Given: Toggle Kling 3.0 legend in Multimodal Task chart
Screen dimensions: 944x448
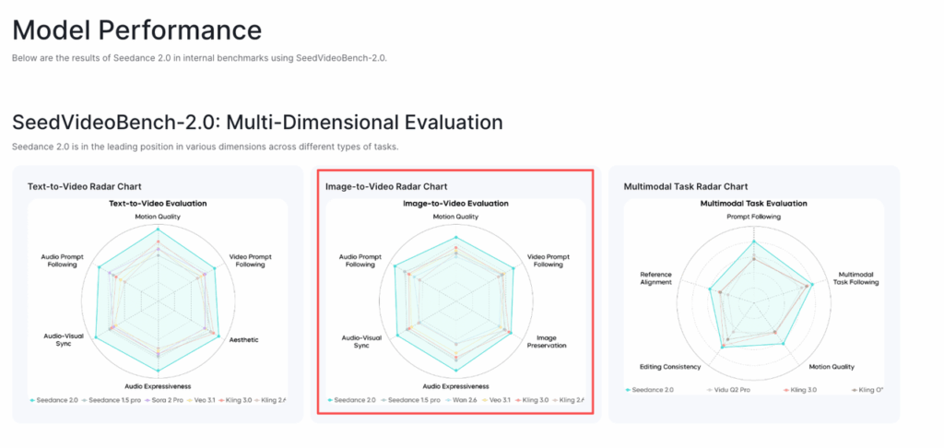Looking at the screenshot, I should (x=801, y=390).
